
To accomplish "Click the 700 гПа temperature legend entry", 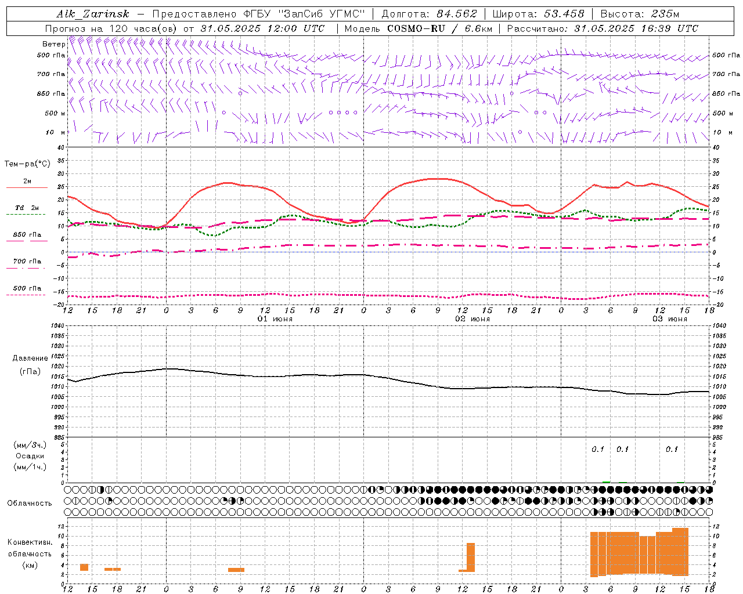I will click(x=27, y=263).
